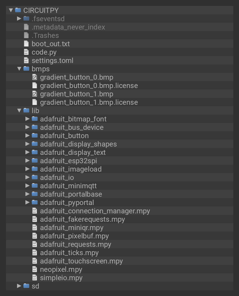Select adafruit_connection_manager.mpy in the tree
Image resolution: width=239 pixels, height=296 pixels.
click(x=95, y=211)
